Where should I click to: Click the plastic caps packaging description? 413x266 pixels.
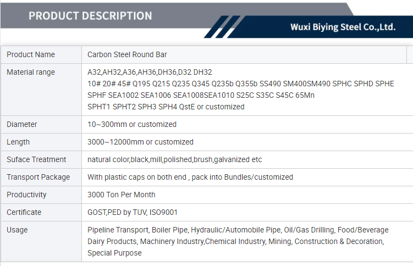(x=190, y=177)
